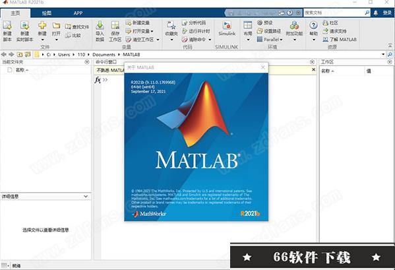Click the C: drive segment in folder path

pyautogui.click(x=49, y=54)
